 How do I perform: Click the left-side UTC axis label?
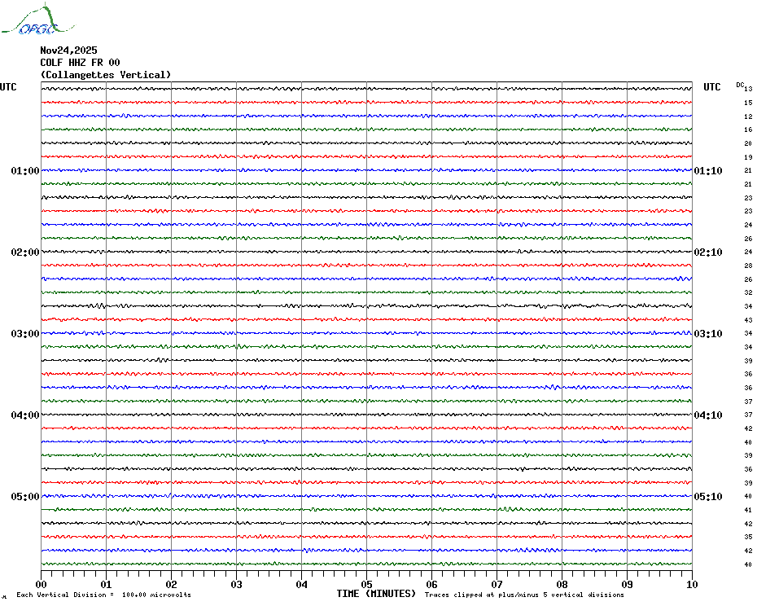8,87
